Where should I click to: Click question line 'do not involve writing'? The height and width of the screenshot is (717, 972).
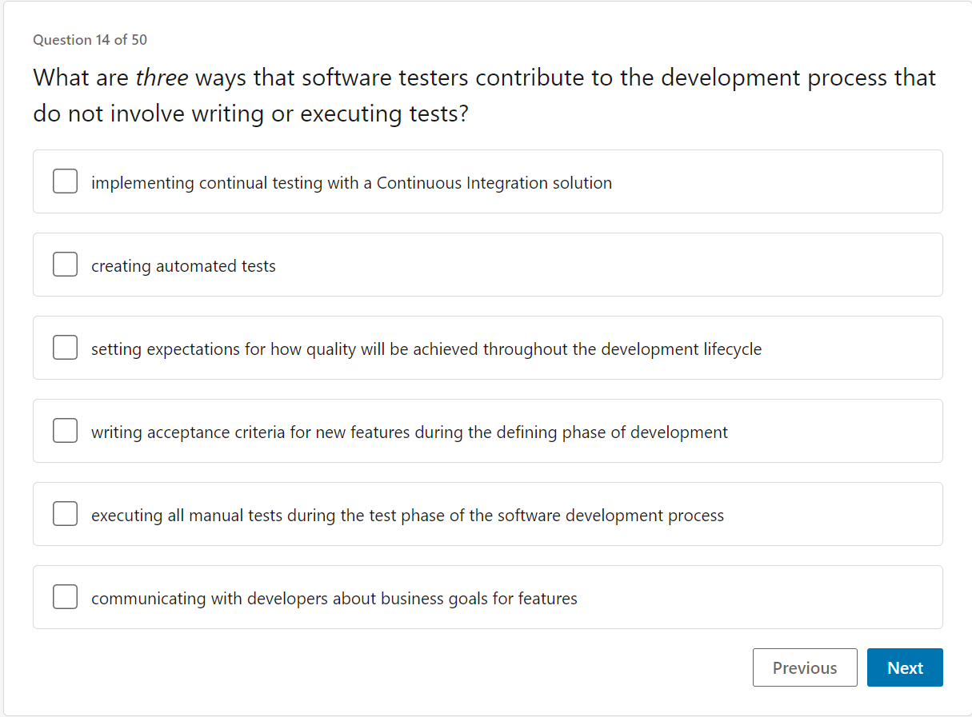(250, 114)
